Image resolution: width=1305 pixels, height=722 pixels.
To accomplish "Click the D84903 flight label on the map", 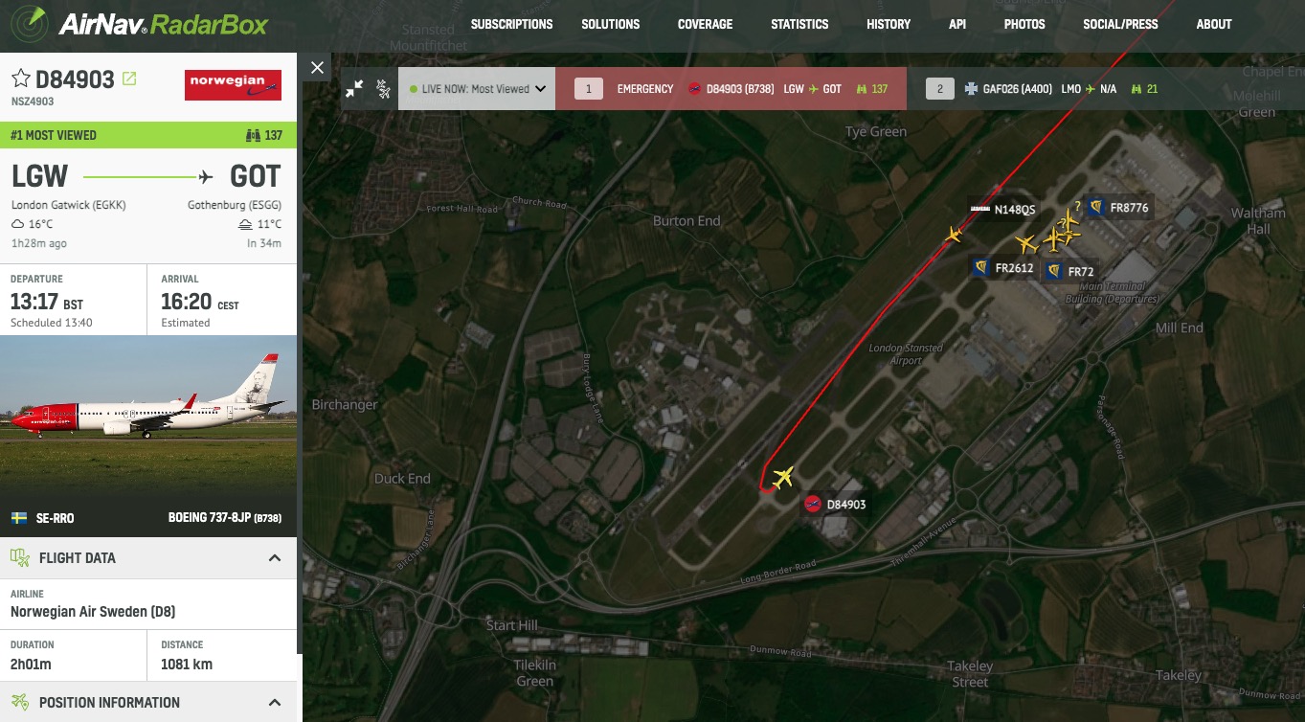I will click(x=846, y=505).
